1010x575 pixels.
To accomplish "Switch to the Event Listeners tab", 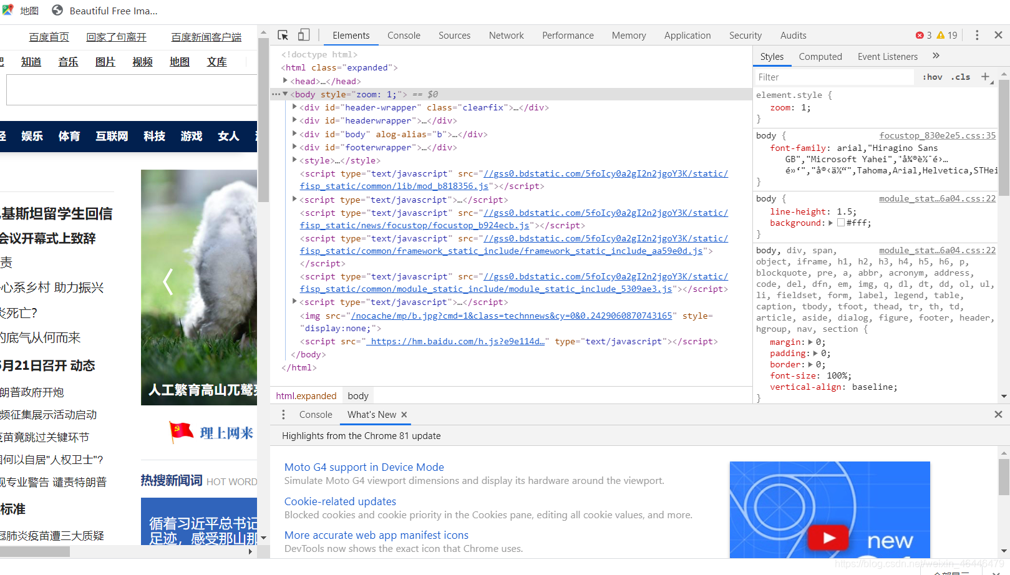I will (887, 57).
